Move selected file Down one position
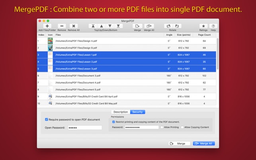Image resolution: width=256 pixels, height=160 pixels. [x=110, y=26]
